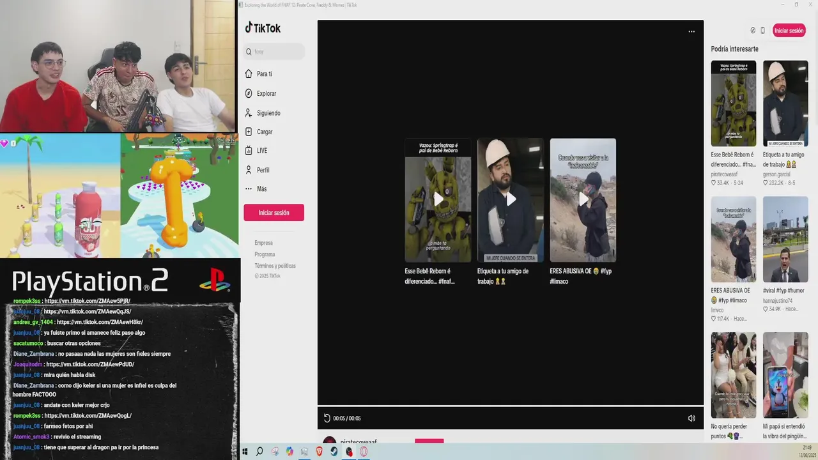Click username gerson.garcial in sidebar

pos(776,174)
